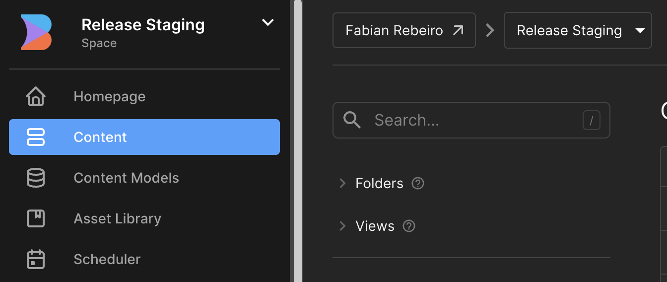Image resolution: width=667 pixels, height=282 pixels.
Task: Open the Release Staging space switcher chevron
Action: coord(267,22)
